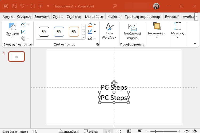The image size is (200, 133).
Task: Click the accessibility check status icon
Action: click(x=35, y=131)
